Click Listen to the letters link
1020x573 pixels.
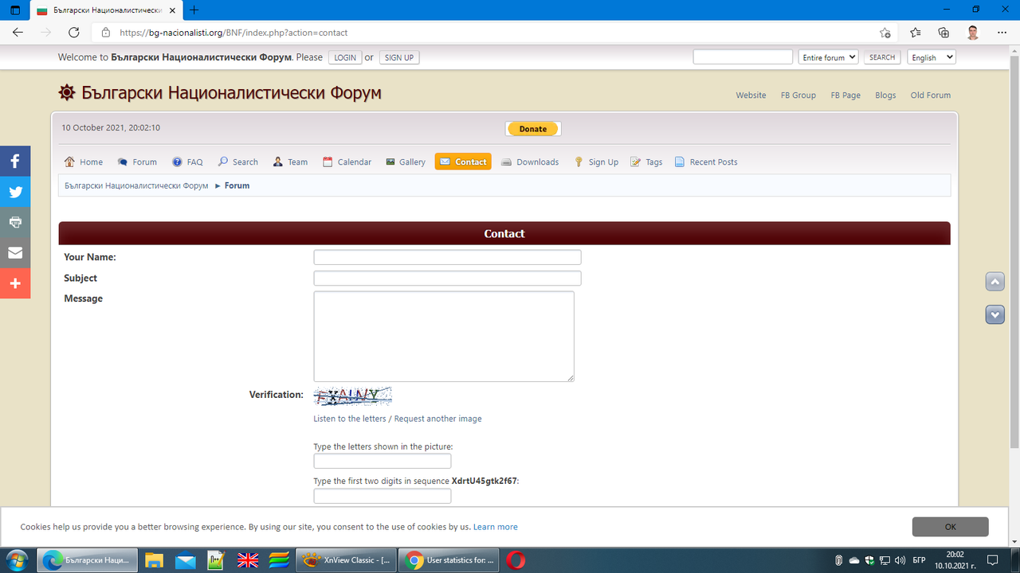[350, 419]
